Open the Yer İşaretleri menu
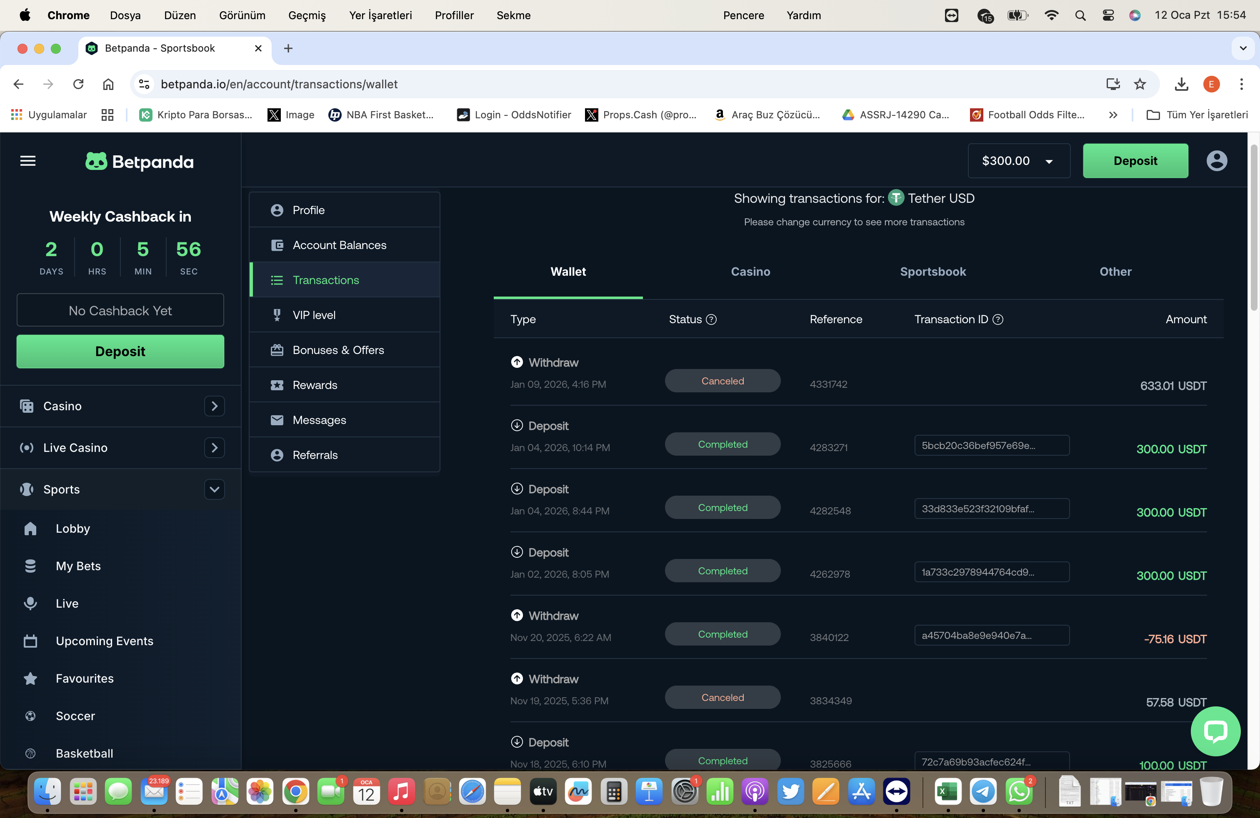 click(380, 15)
